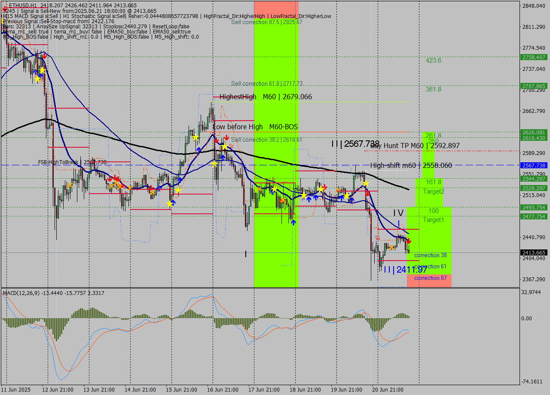Click the blue up arrow buy signal near the 17 Jun low

293,222
